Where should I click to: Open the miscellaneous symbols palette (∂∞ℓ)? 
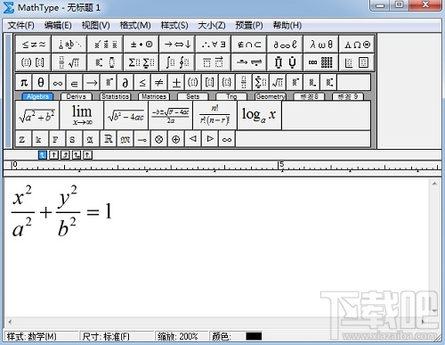pyautogui.click(x=285, y=45)
